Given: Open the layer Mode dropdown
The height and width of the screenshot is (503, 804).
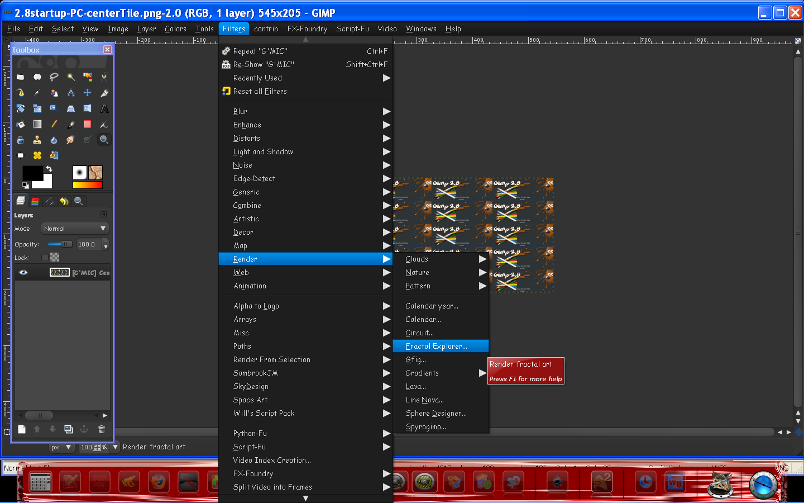Looking at the screenshot, I should tap(75, 229).
